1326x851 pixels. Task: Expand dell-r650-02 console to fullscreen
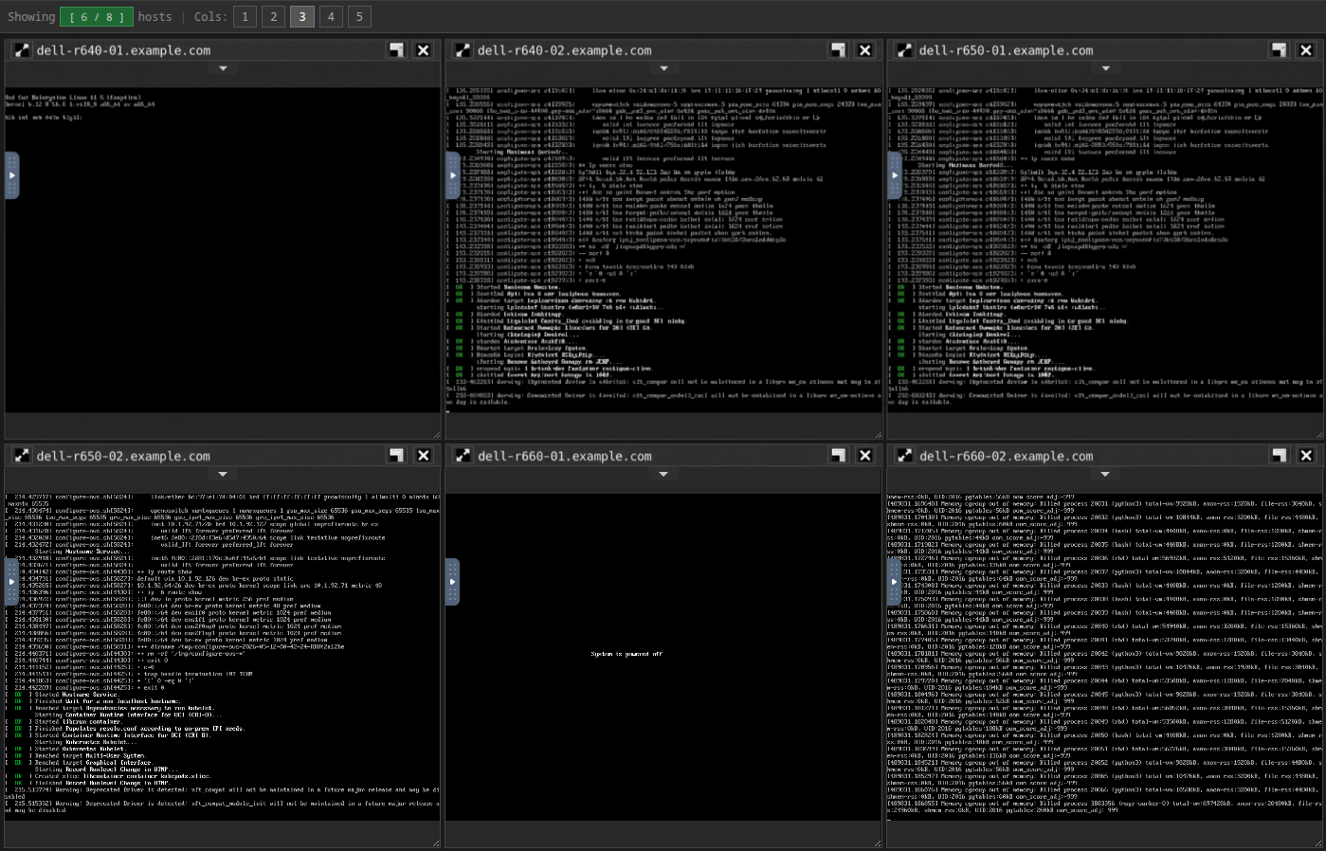click(21, 456)
